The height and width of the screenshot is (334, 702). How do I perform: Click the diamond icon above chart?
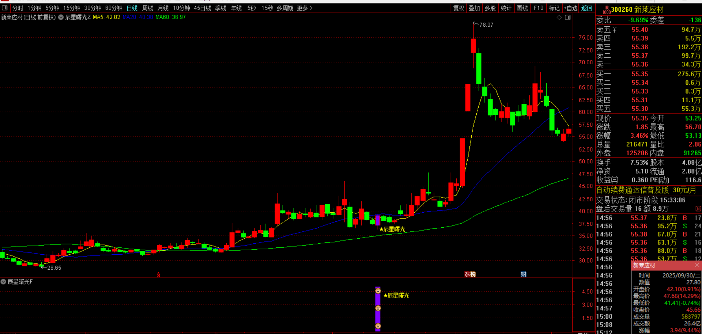point(559,17)
